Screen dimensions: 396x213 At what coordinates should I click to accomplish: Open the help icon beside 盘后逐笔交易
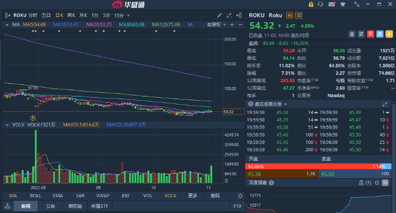[x=250, y=104]
